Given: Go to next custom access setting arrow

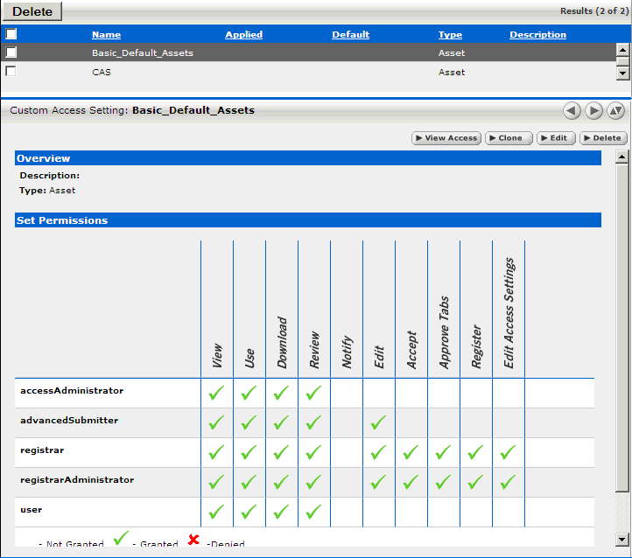Looking at the screenshot, I should pos(593,111).
